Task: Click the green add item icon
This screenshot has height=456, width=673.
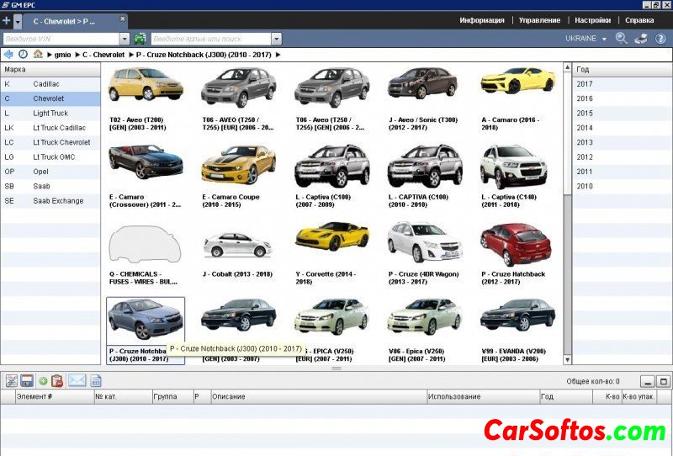Action: pos(43,381)
